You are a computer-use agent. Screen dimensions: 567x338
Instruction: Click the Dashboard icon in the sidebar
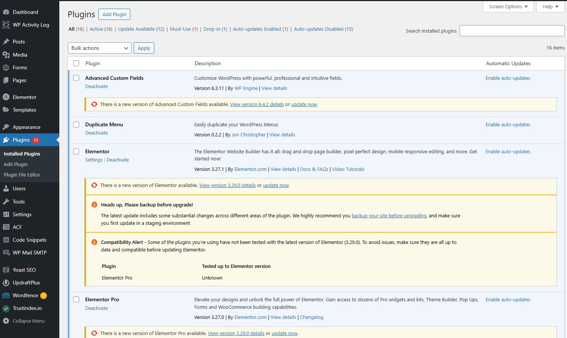pyautogui.click(x=6, y=12)
